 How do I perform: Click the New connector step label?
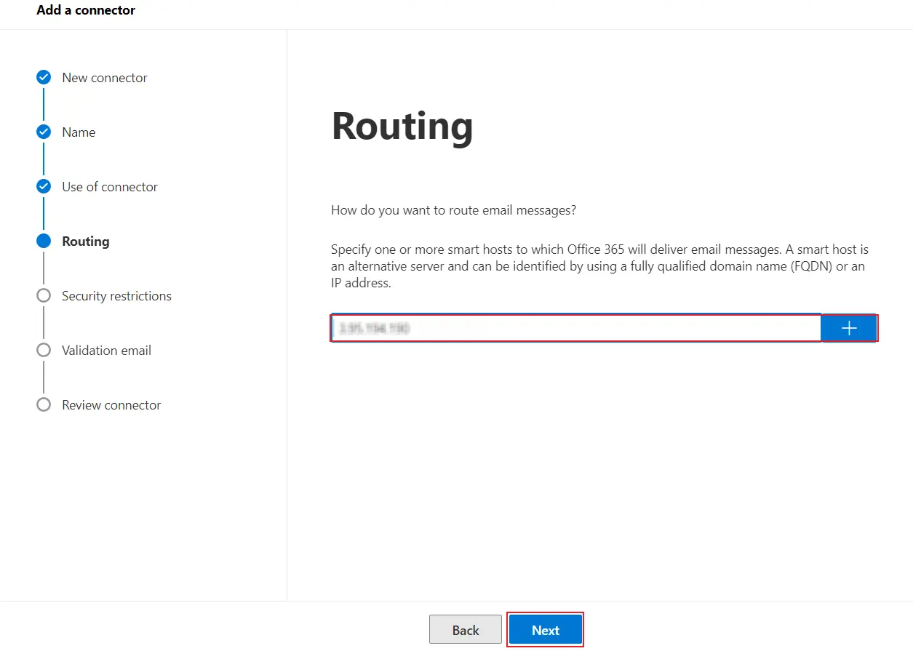pyautogui.click(x=105, y=77)
